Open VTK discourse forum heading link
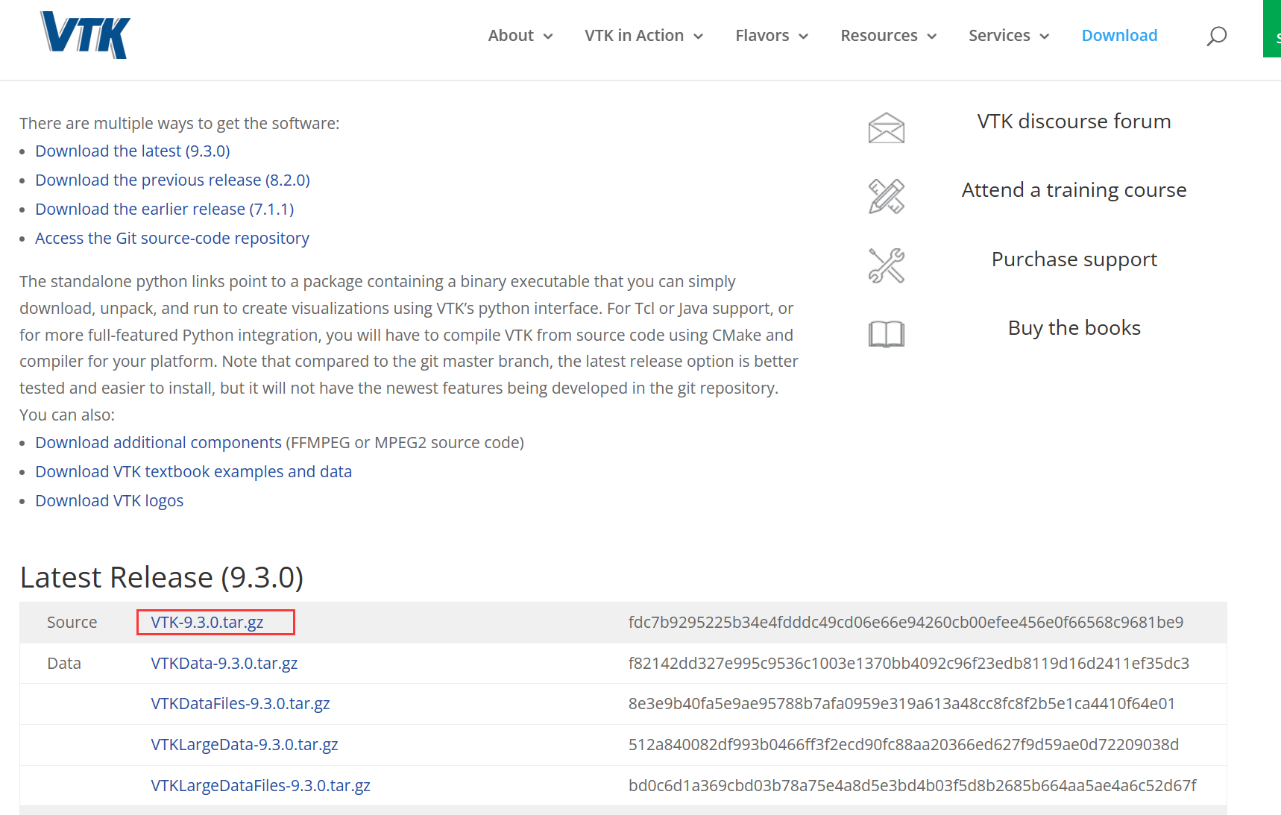The height and width of the screenshot is (815, 1281). 1074,122
